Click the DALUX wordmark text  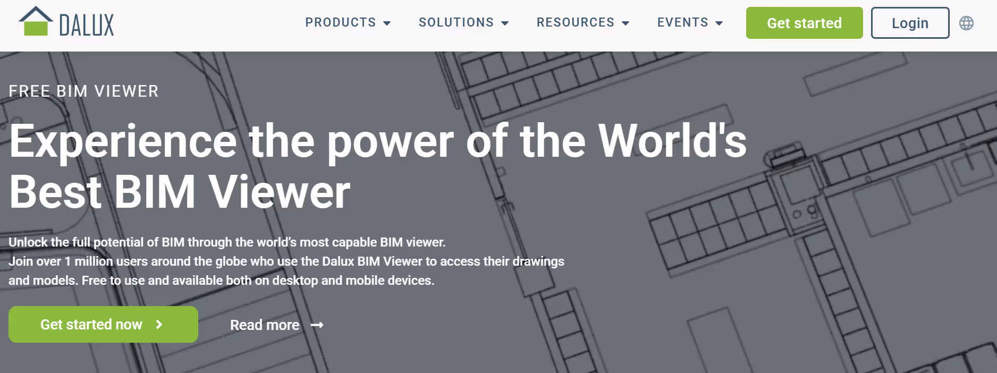click(87, 25)
